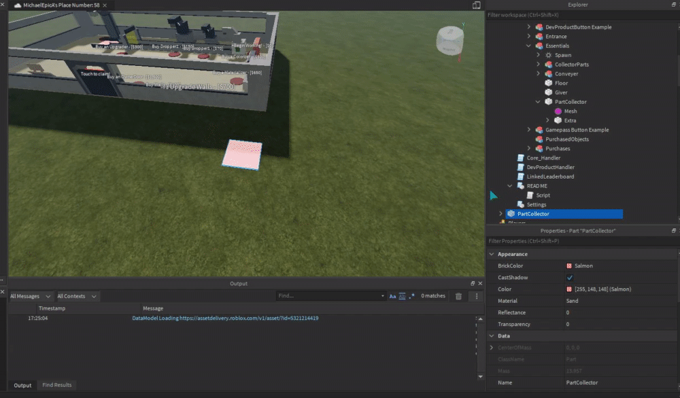Switch to the Output tab
Viewport: 680px width, 398px height.
coord(22,386)
